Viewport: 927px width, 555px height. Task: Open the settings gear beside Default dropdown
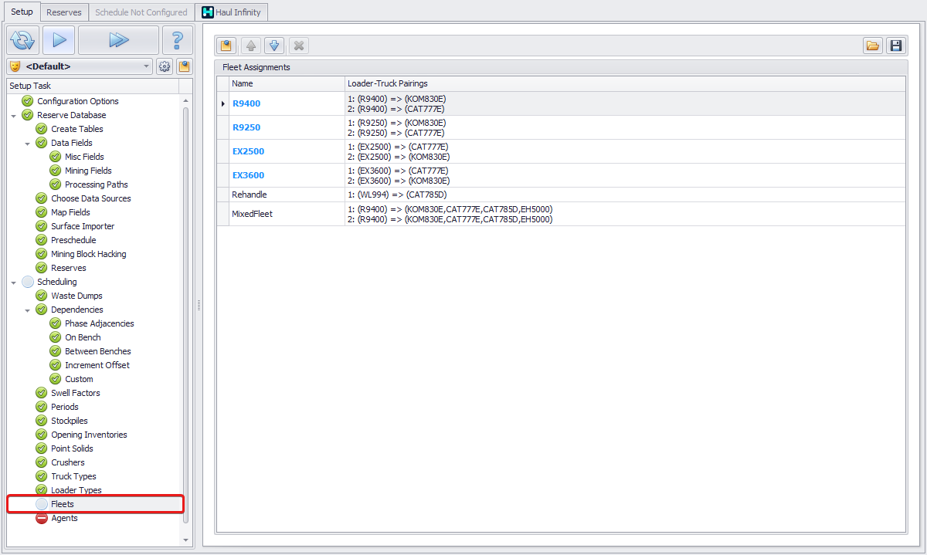pos(165,66)
